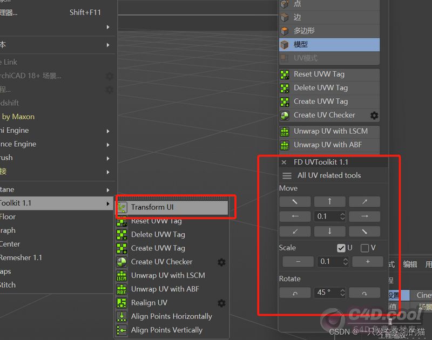Adjust the Scale value stepper arrows
This screenshot has width=432, height=340.
[346, 262]
